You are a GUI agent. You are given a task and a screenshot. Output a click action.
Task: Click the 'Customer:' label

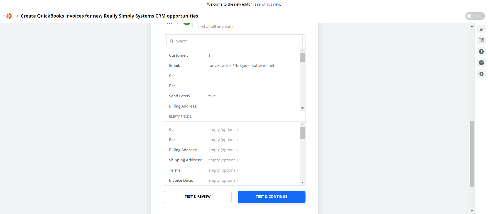coord(178,55)
